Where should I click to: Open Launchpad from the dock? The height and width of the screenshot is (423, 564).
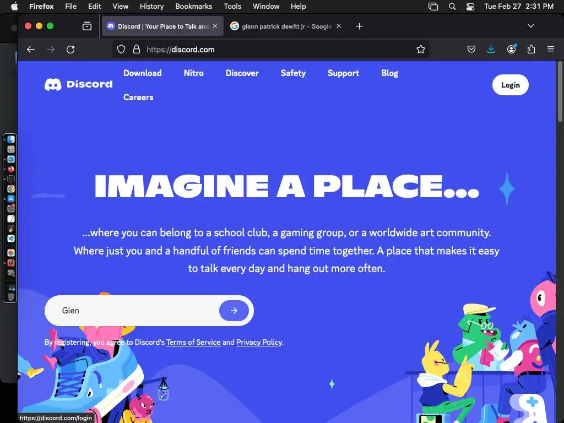[x=11, y=149]
